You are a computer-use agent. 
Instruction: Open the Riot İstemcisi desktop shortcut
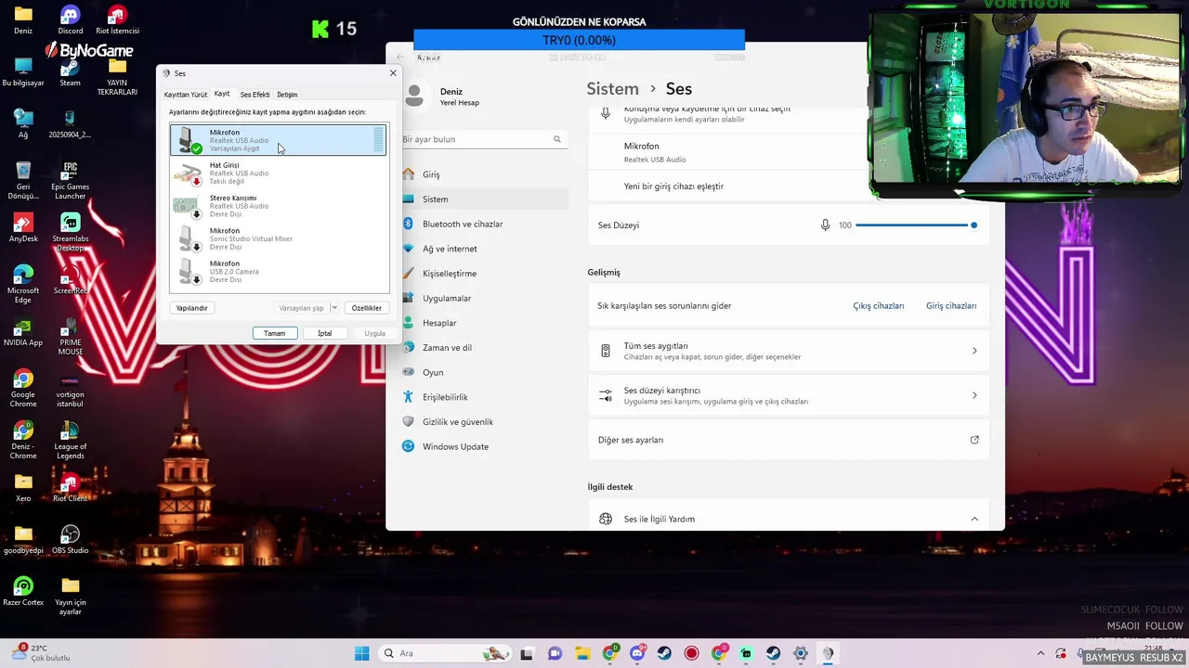117,20
